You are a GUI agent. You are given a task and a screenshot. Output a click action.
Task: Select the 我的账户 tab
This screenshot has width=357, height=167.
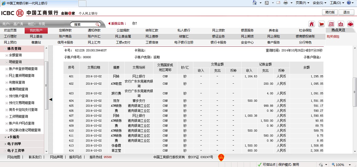point(36,30)
